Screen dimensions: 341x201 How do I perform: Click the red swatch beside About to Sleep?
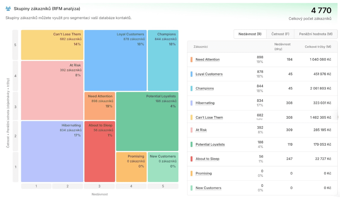[191, 159]
